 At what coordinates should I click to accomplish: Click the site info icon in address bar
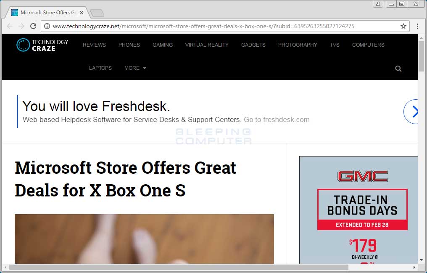(x=47, y=26)
